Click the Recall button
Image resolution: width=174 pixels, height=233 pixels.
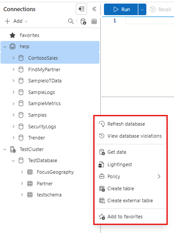click(x=161, y=9)
